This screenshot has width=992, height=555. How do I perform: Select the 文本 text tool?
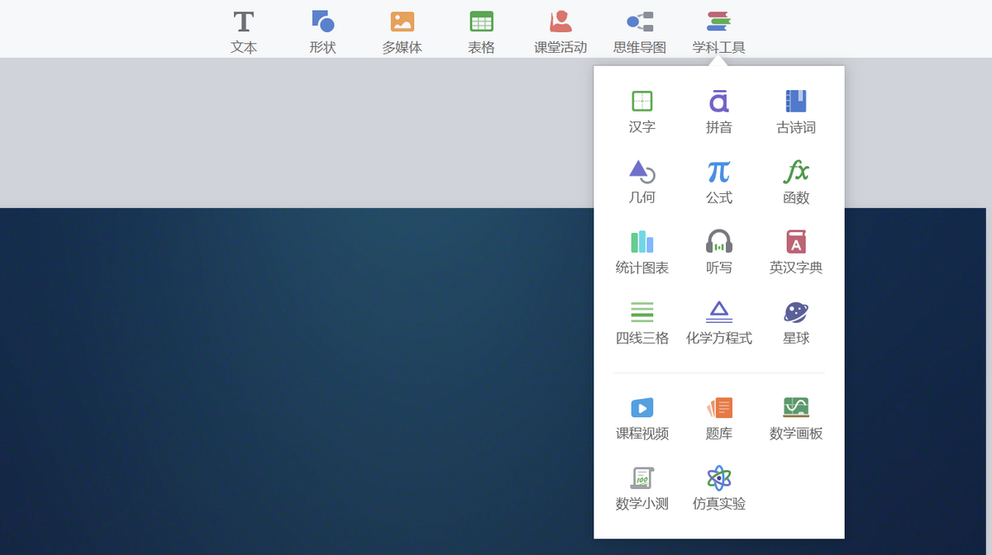243,32
